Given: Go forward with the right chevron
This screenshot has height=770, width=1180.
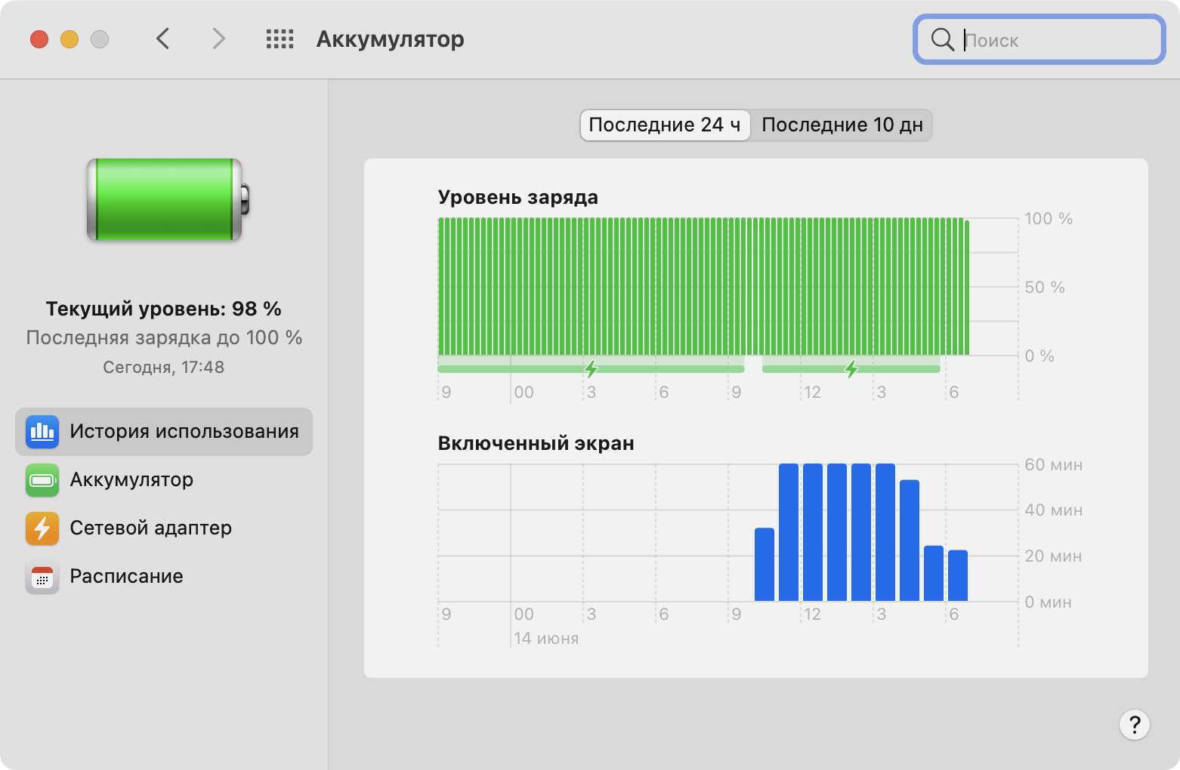Looking at the screenshot, I should tap(218, 39).
